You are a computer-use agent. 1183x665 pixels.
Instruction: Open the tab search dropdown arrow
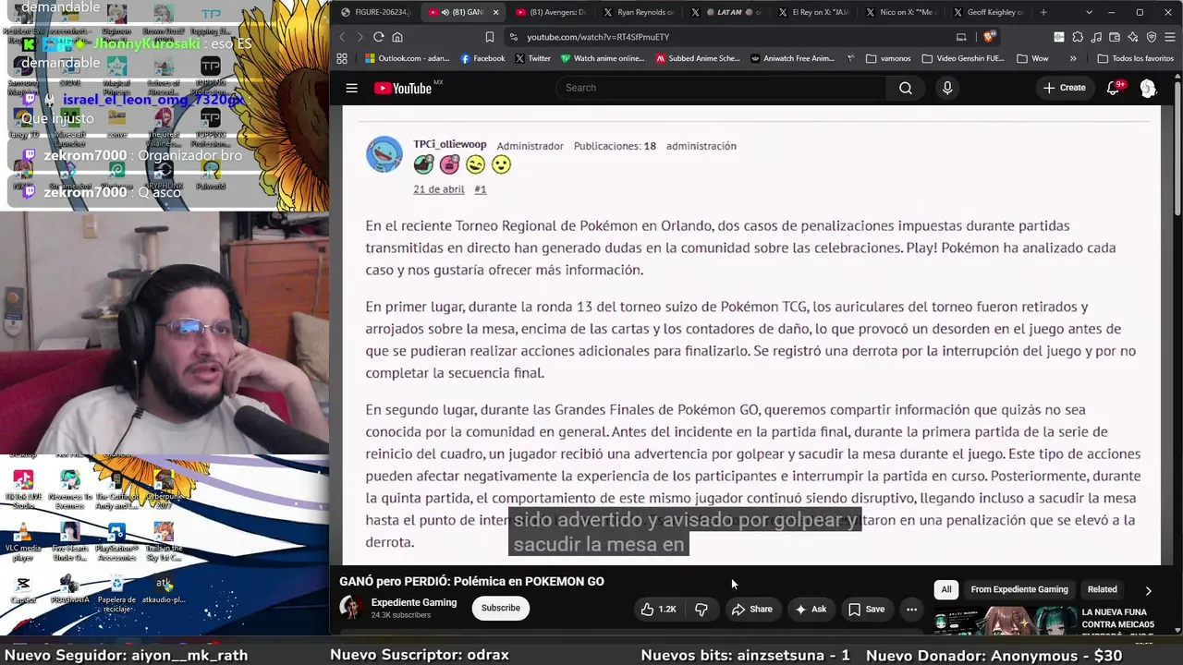(1089, 12)
